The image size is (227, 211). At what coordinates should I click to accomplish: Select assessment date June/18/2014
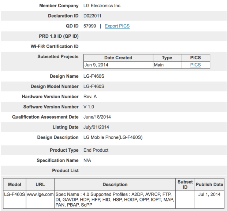point(97,117)
